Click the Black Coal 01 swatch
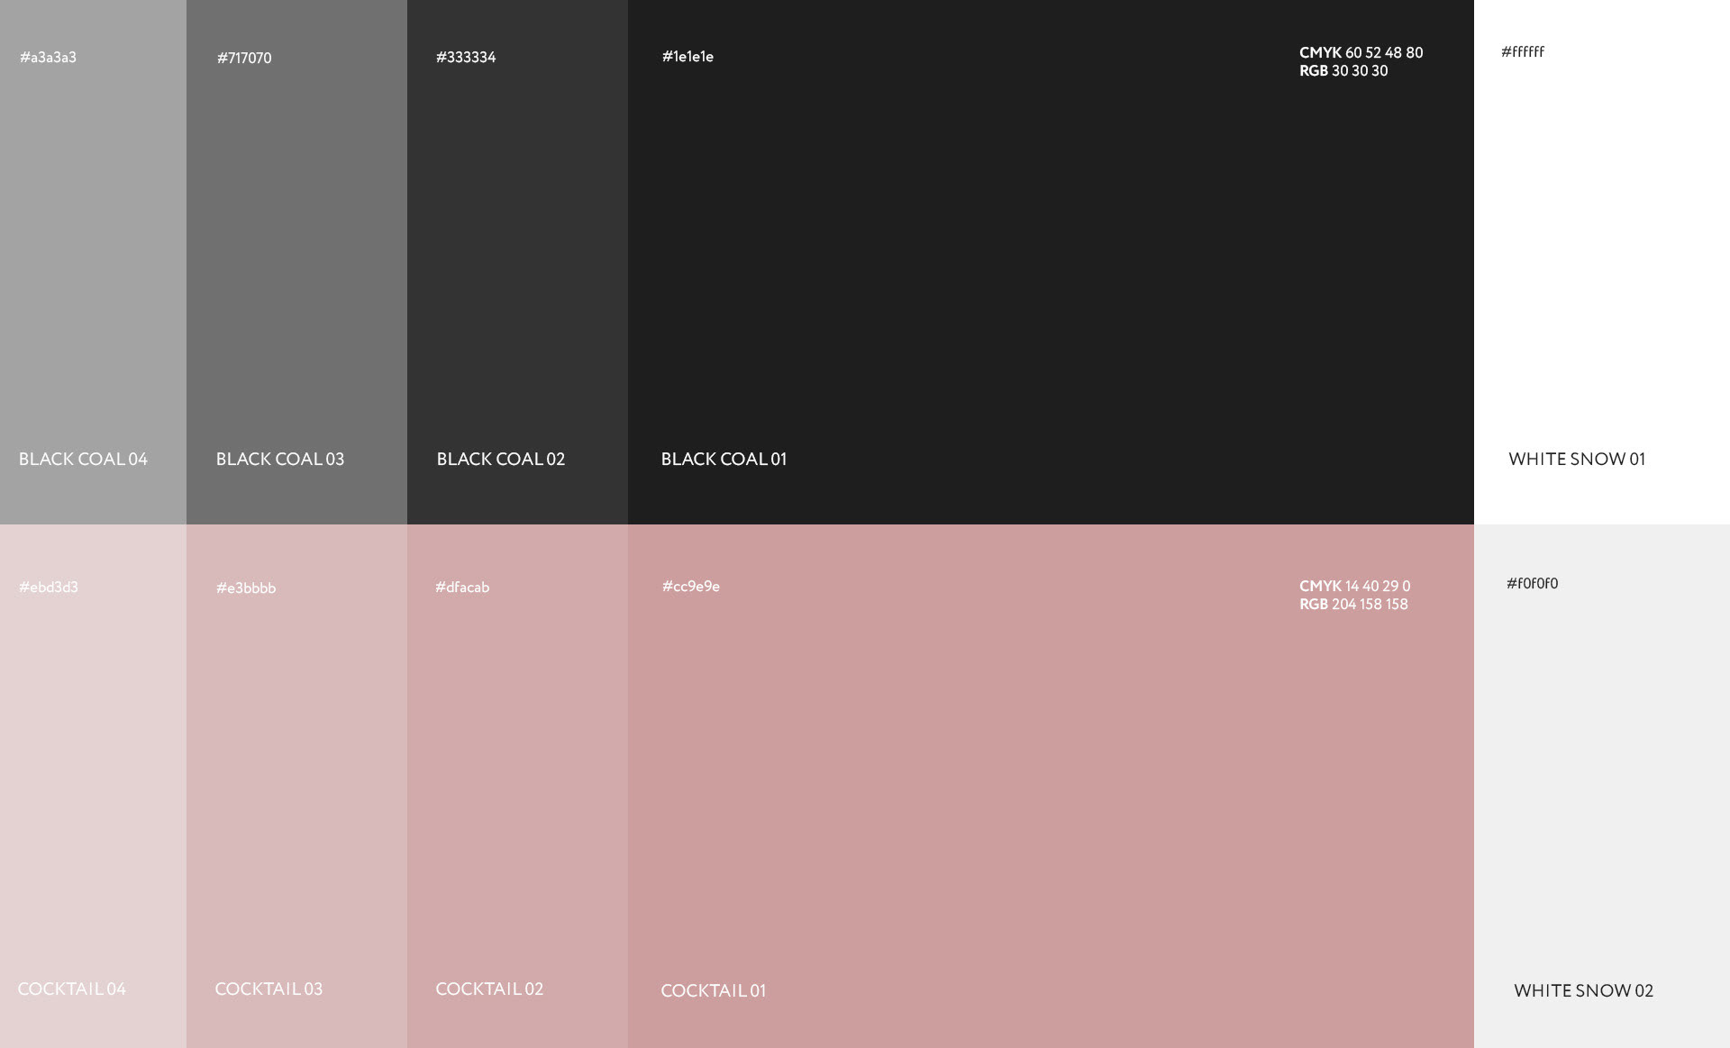 click(x=1050, y=261)
